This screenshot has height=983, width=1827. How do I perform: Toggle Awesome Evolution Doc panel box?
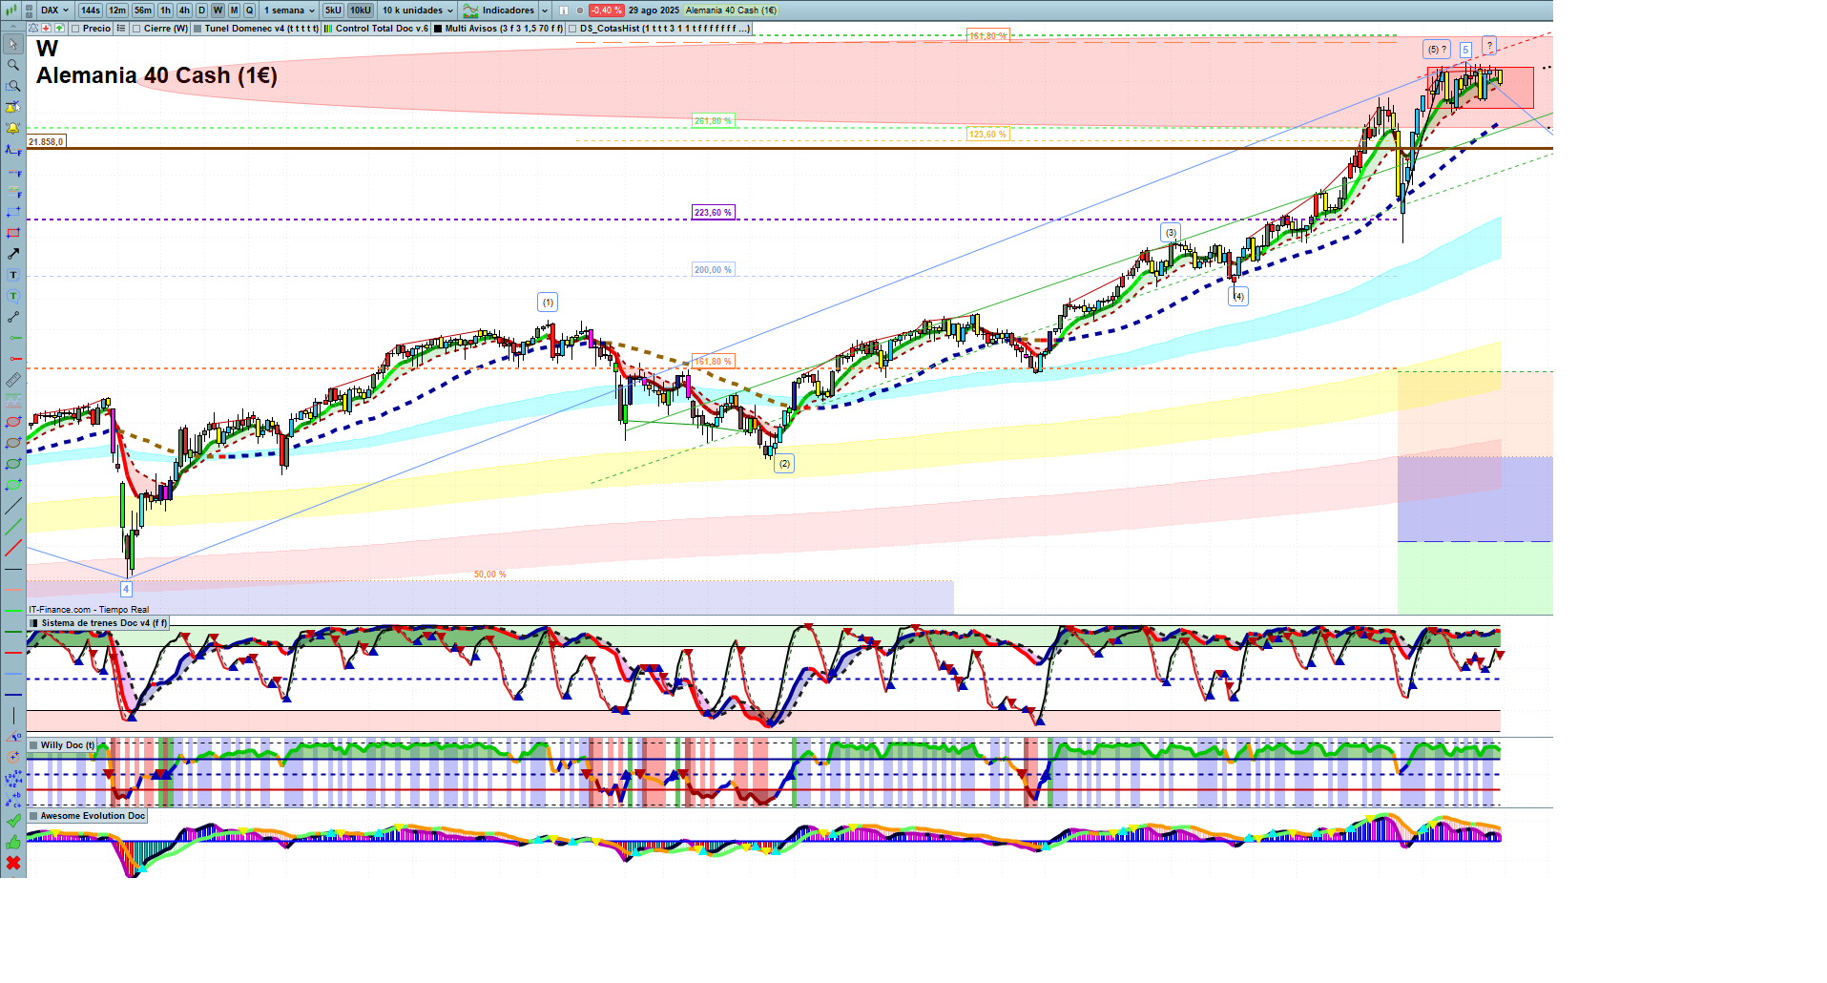point(34,816)
